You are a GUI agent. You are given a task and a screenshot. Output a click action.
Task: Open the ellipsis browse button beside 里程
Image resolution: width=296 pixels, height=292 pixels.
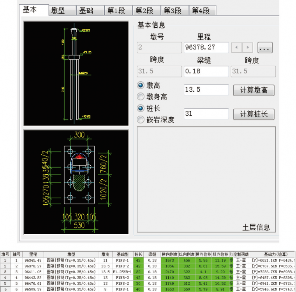point(265,48)
